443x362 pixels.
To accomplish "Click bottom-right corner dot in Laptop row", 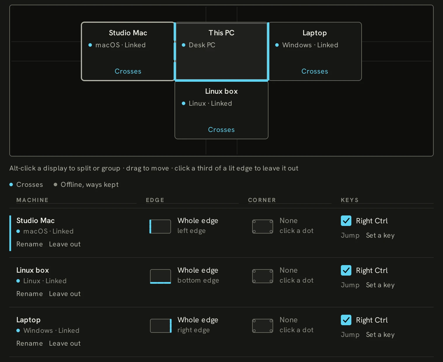I will pyautogui.click(x=271, y=331).
